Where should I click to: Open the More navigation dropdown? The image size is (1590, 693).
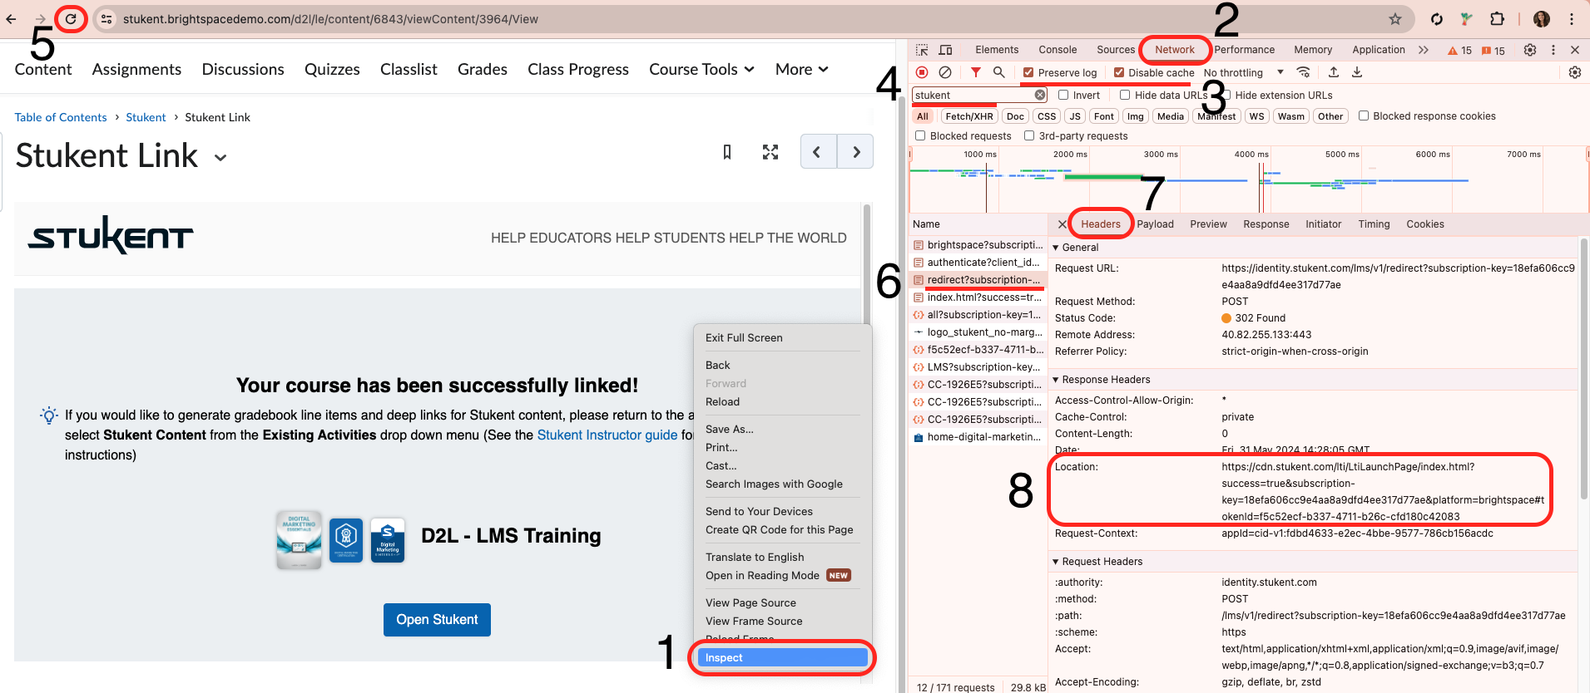801,69
